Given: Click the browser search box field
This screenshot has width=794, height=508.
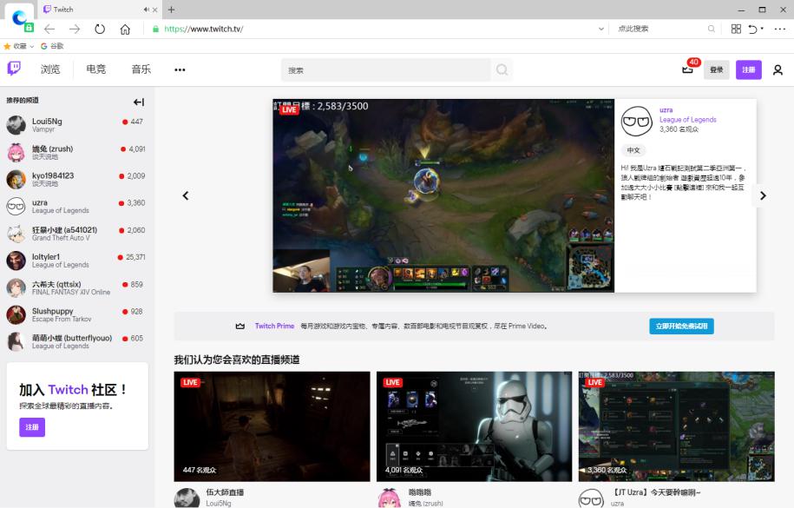Looking at the screenshot, I should tap(660, 29).
